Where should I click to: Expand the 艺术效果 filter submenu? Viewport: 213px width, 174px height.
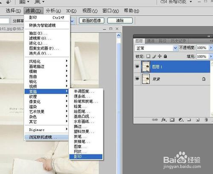click(x=47, y=111)
